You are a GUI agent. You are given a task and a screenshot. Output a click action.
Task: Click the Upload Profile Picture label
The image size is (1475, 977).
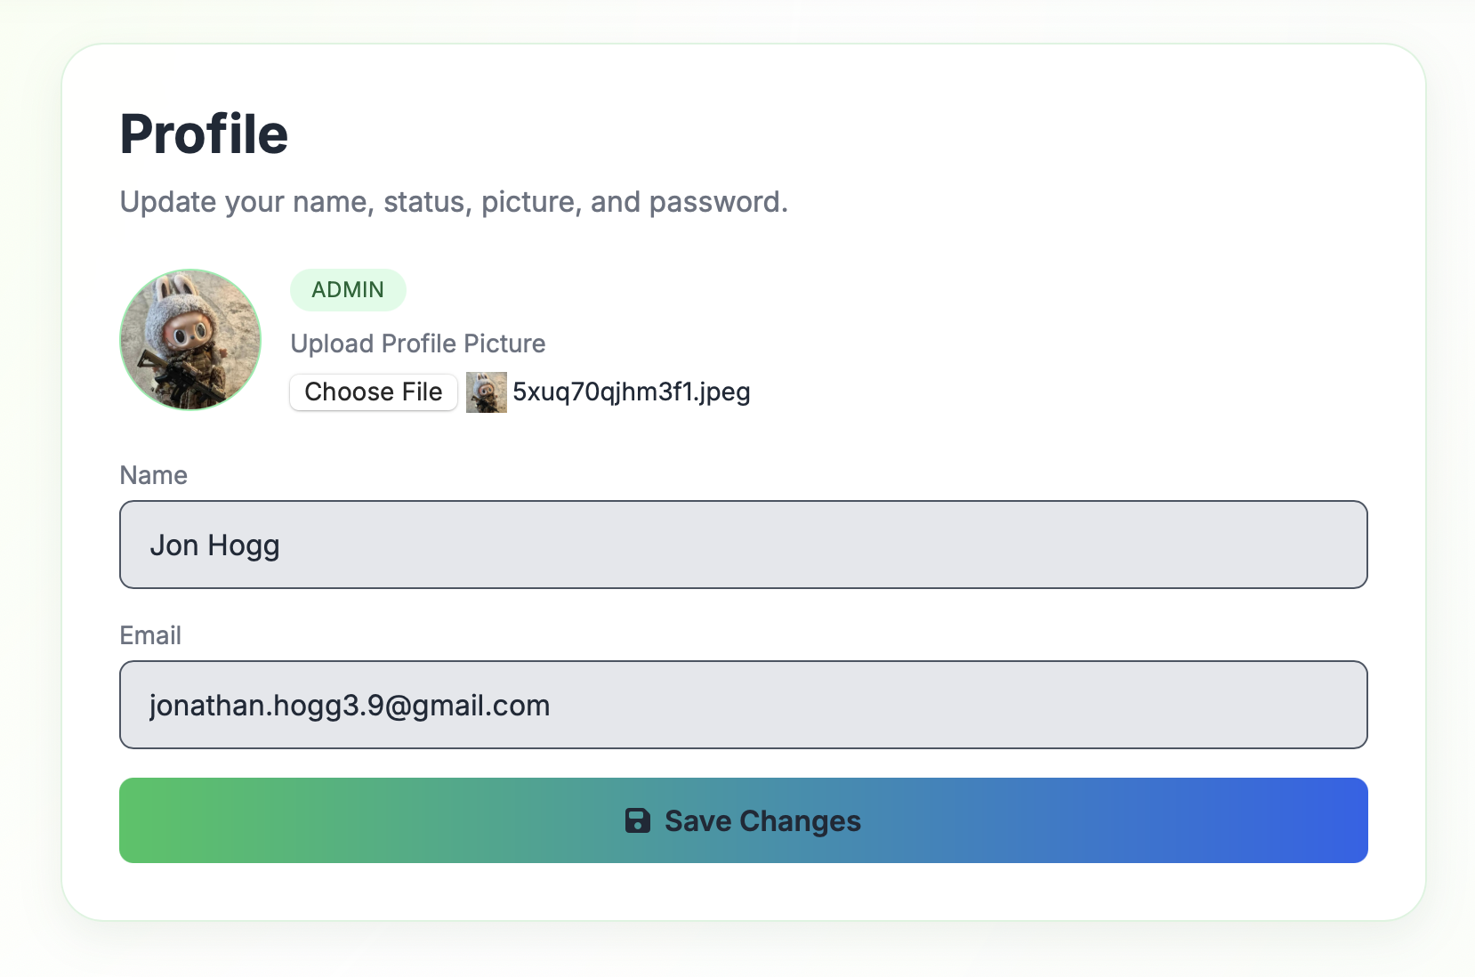coord(418,343)
